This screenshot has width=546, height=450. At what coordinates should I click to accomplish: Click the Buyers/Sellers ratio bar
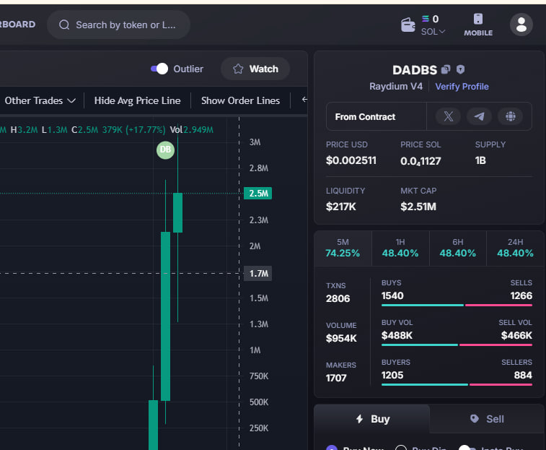point(457,385)
